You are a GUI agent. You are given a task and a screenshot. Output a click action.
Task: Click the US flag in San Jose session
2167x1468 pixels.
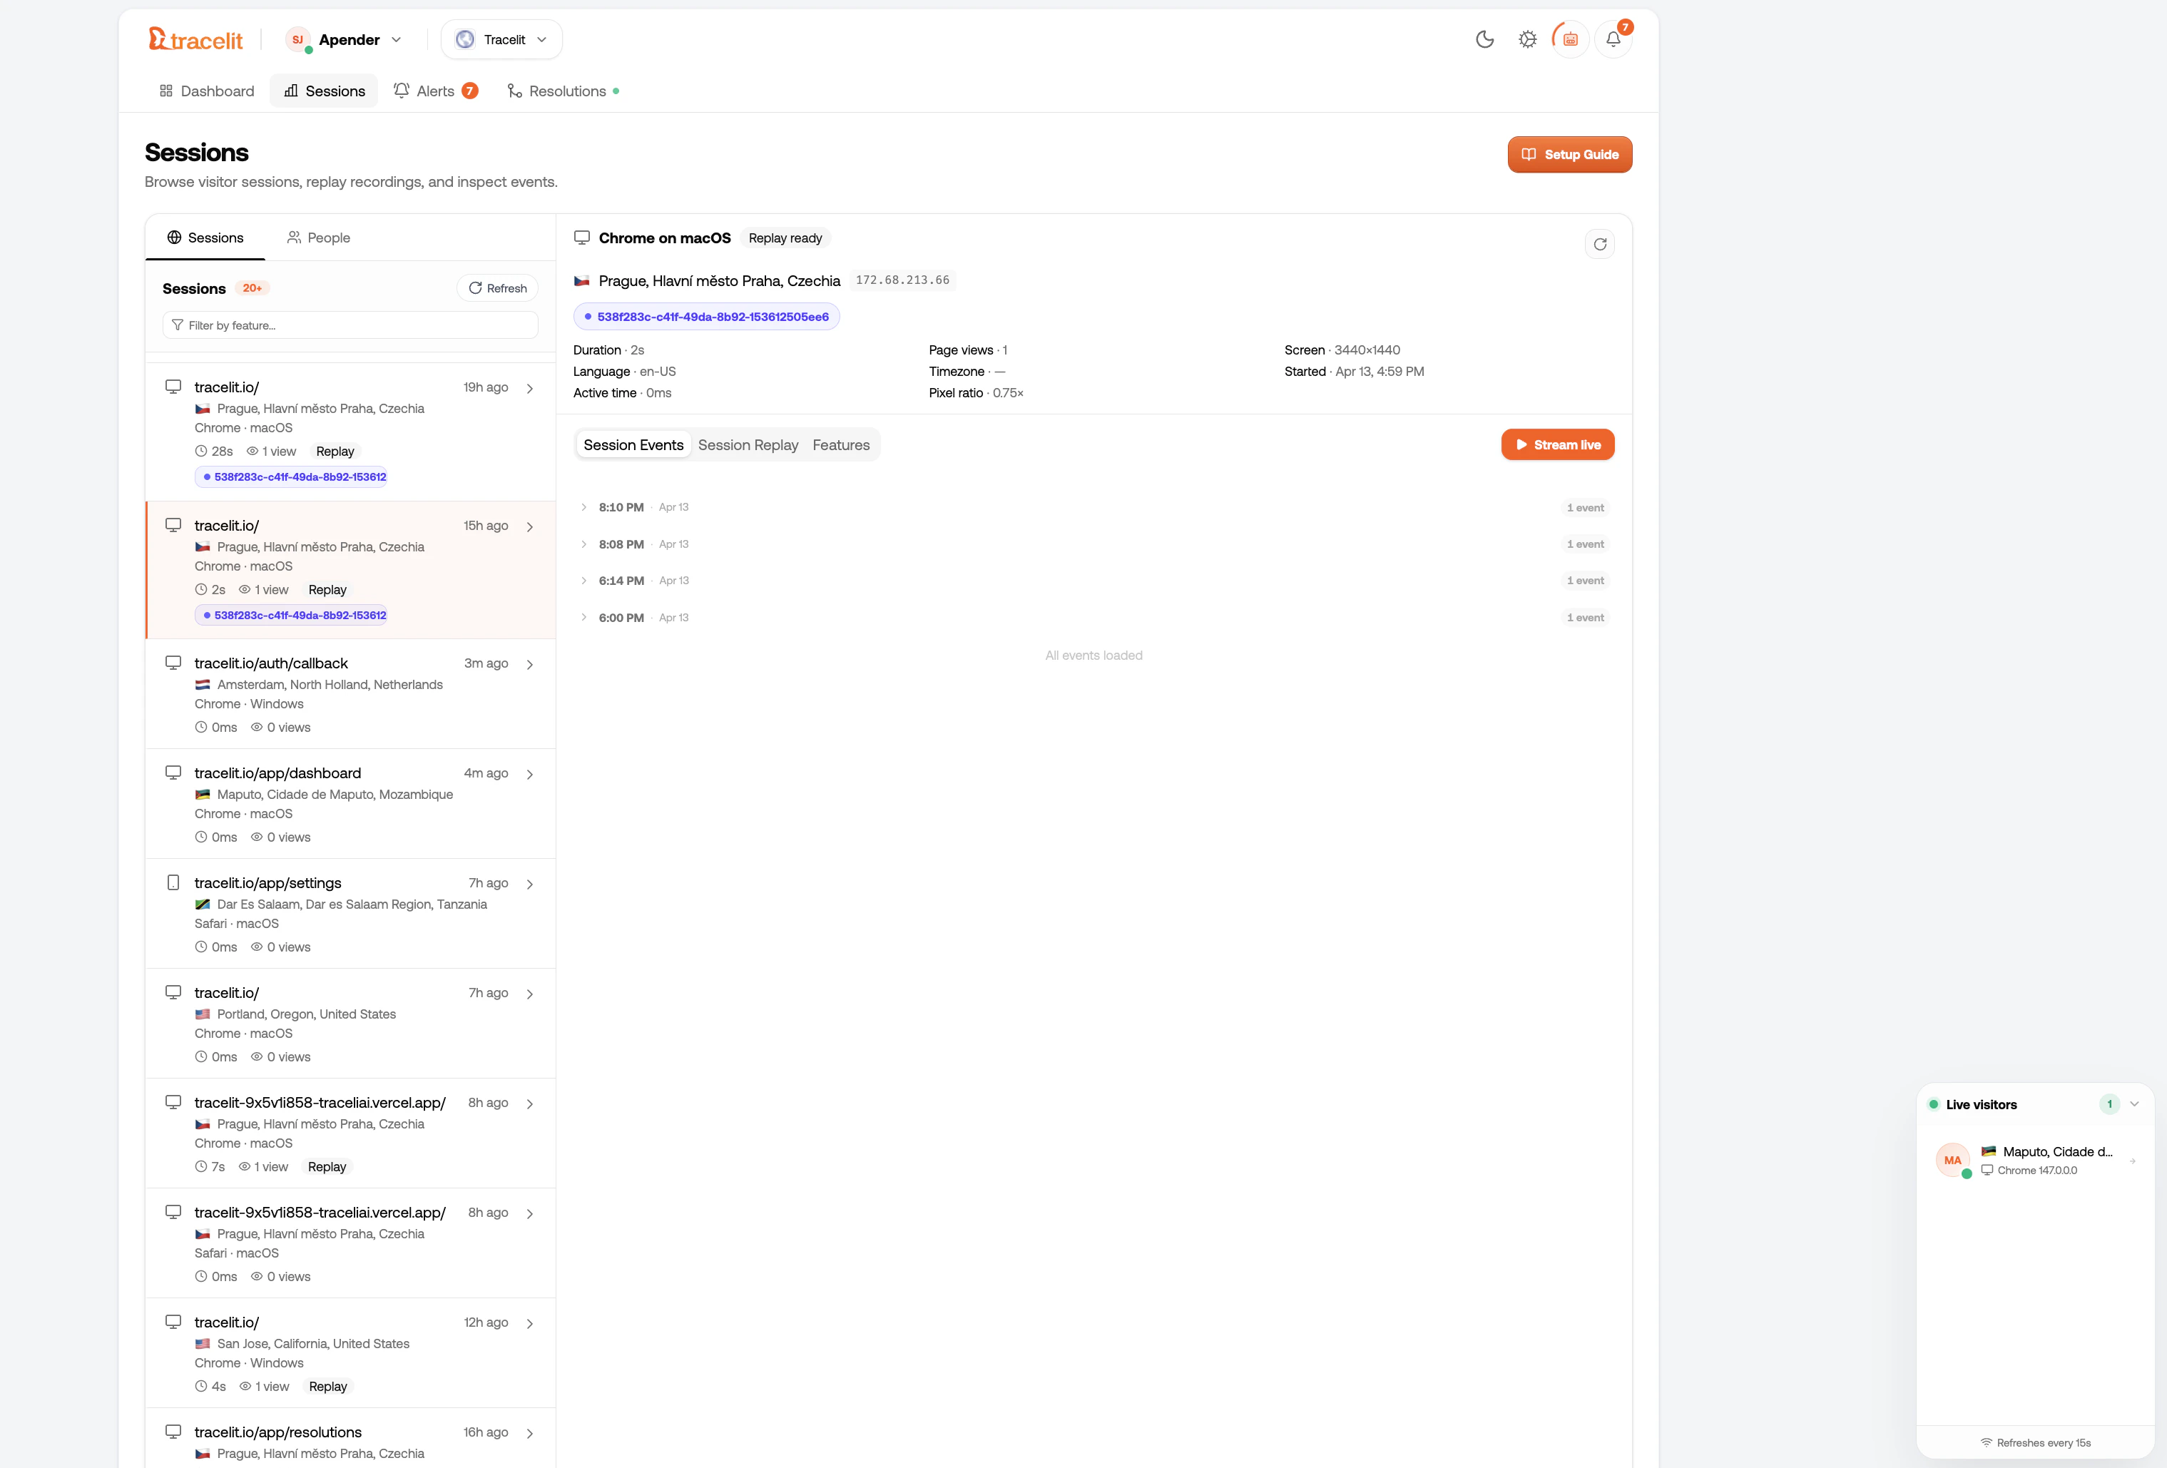click(x=203, y=1344)
